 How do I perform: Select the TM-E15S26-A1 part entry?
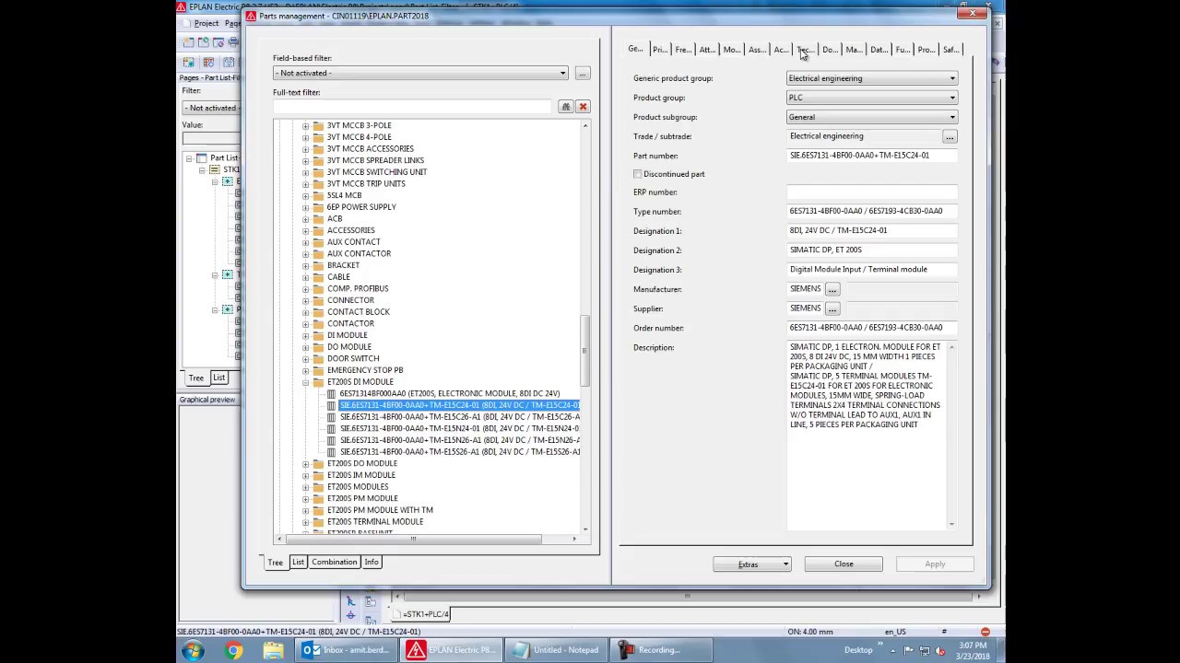tap(459, 452)
